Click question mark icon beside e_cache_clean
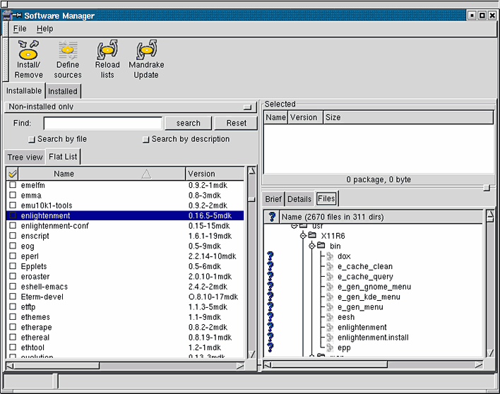Image resolution: width=500 pixels, height=394 pixels. click(270, 266)
